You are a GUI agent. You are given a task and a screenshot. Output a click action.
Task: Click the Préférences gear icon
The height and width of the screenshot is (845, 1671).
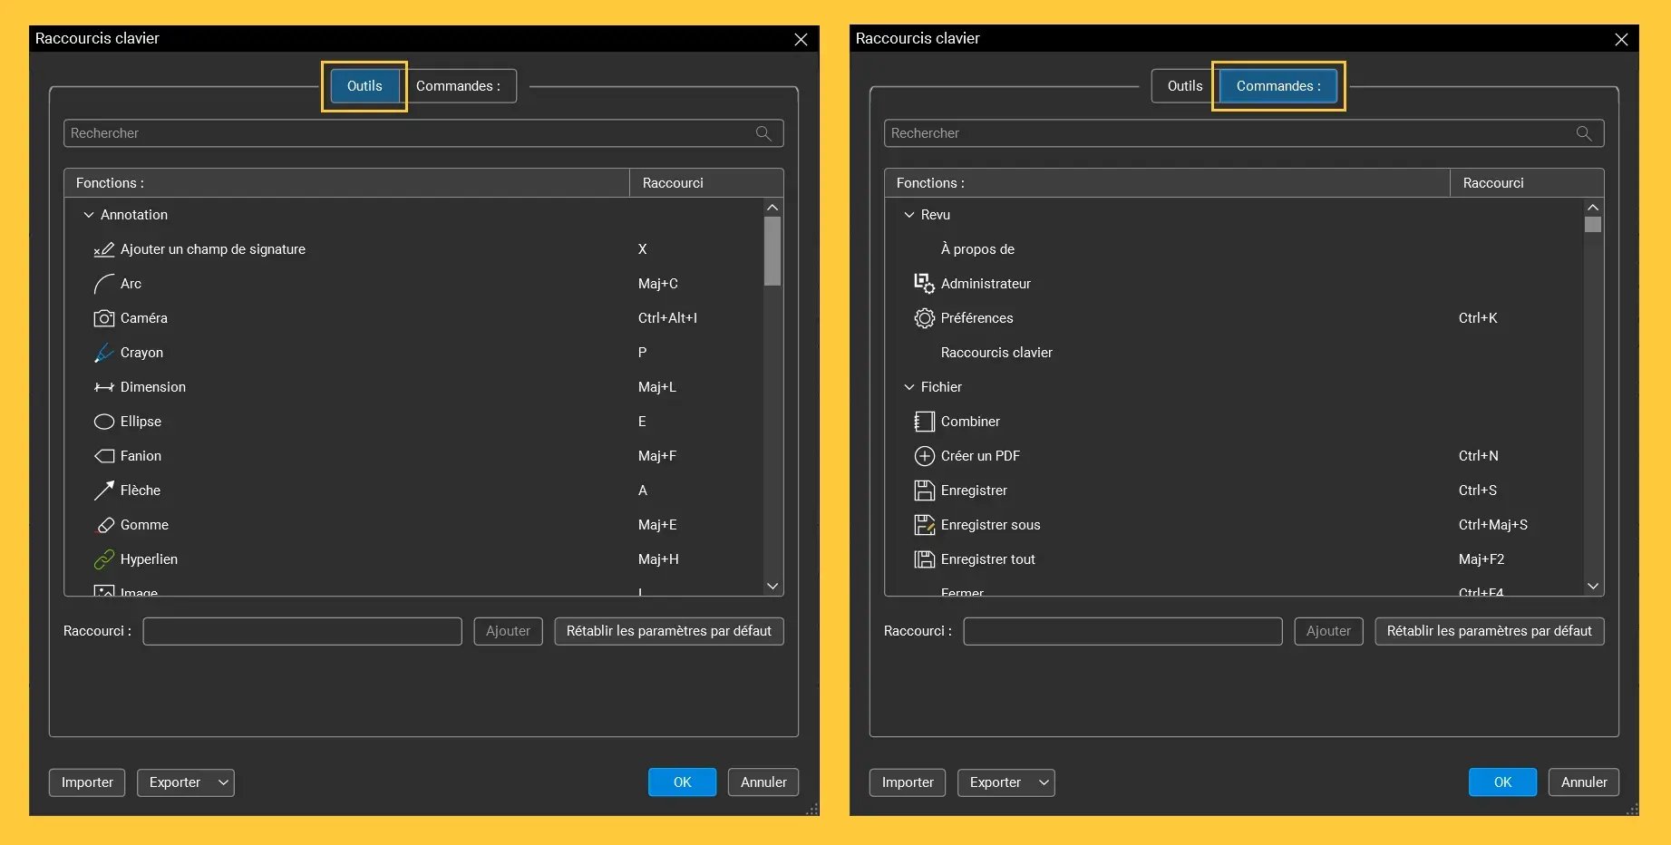point(925,318)
